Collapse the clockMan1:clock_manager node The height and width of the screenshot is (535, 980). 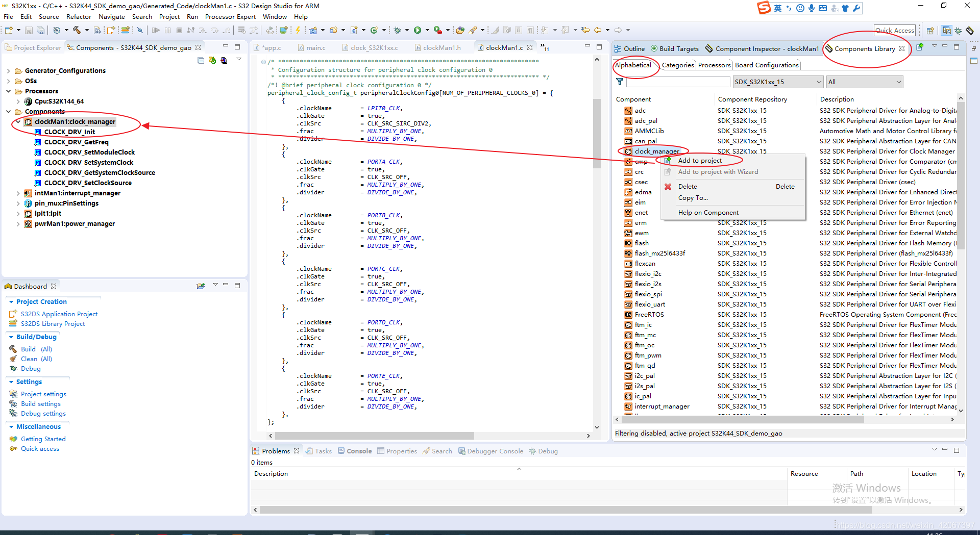tap(18, 122)
